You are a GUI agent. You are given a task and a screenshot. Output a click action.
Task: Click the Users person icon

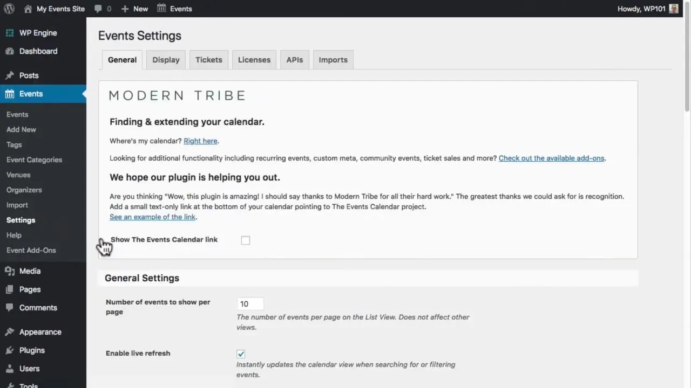click(10, 369)
